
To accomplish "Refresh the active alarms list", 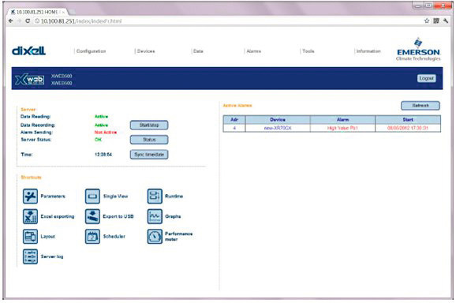I will (x=420, y=106).
